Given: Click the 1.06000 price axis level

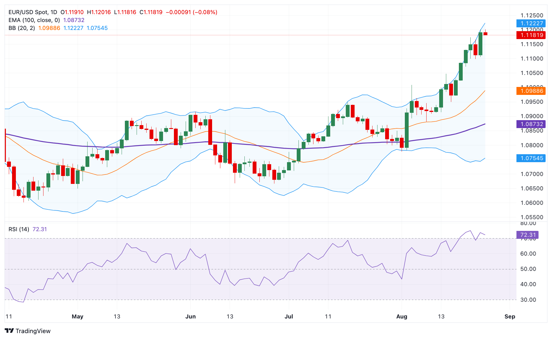Looking at the screenshot, I should click(x=532, y=203).
